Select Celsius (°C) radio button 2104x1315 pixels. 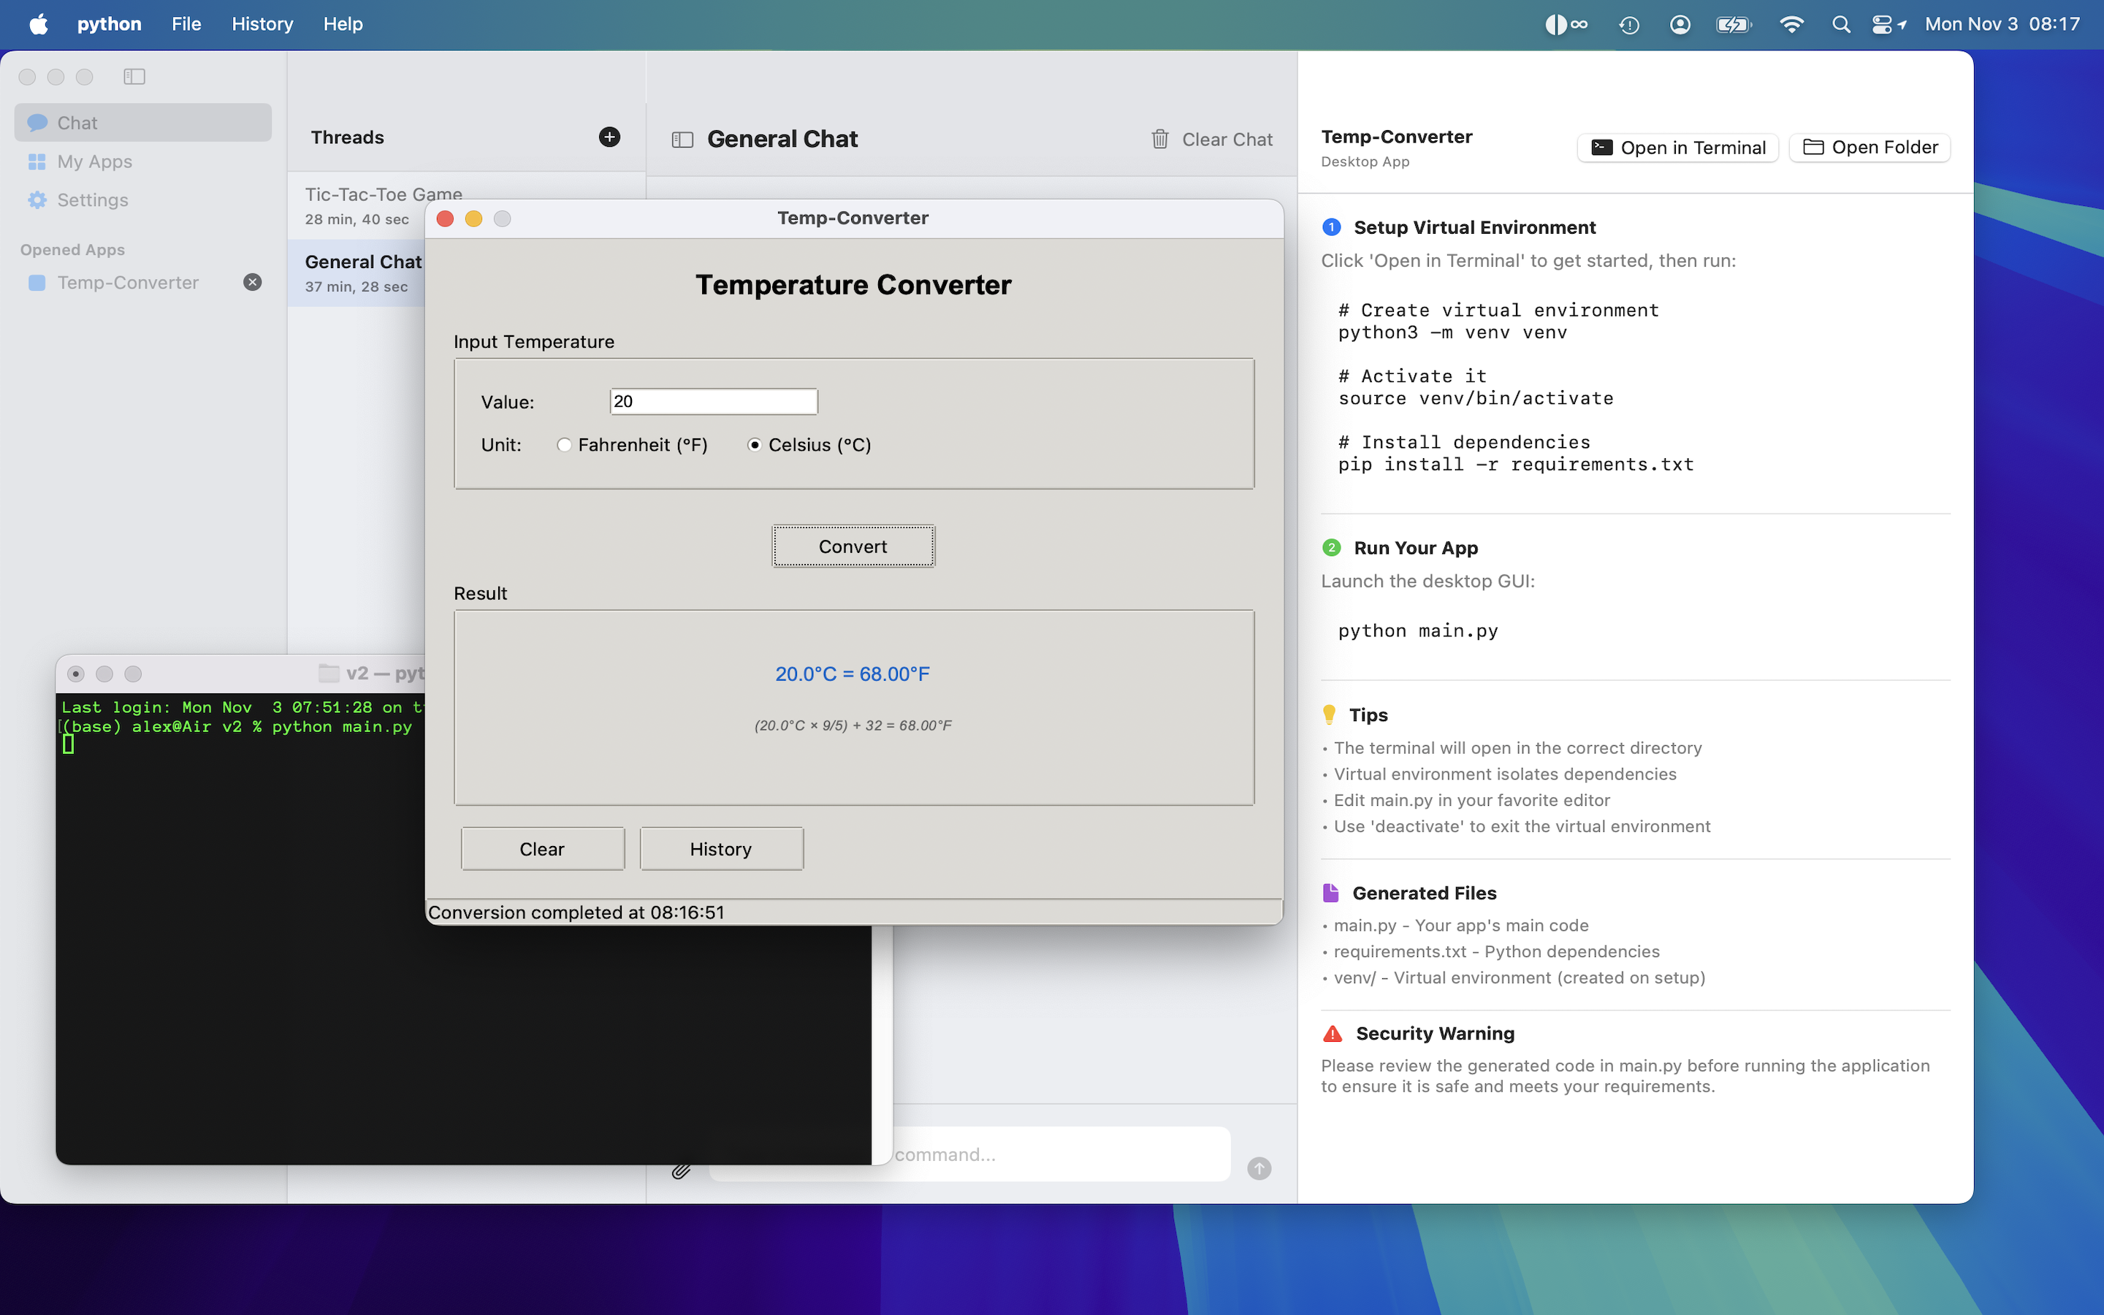tap(754, 444)
